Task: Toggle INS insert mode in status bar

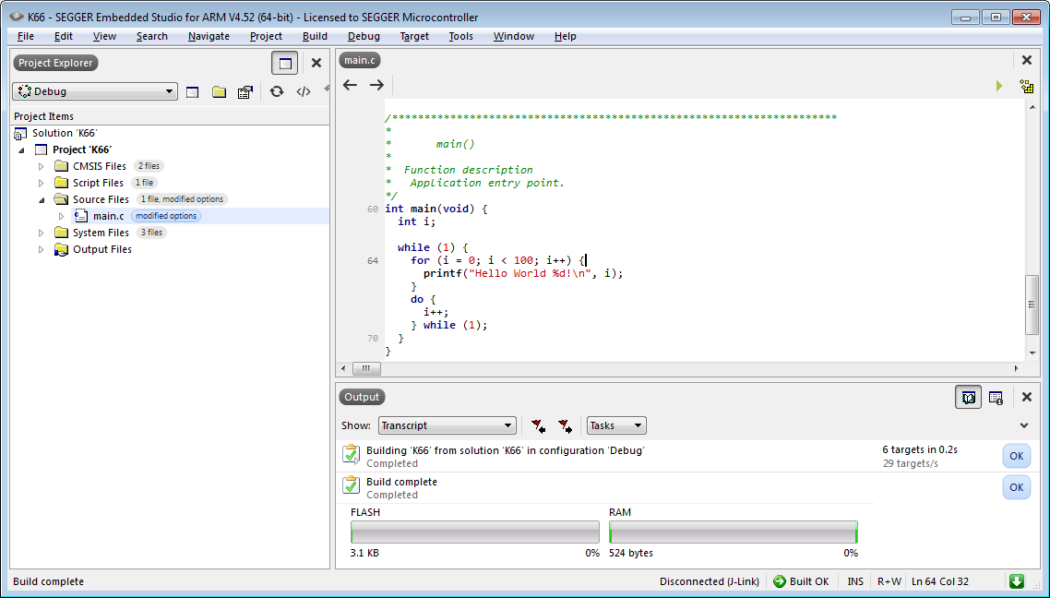Action: point(855,581)
